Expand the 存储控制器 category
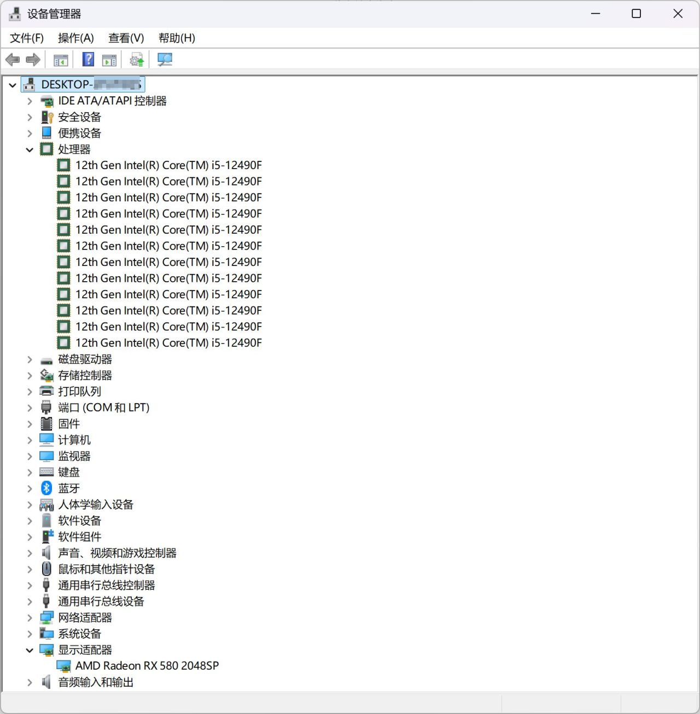 coord(30,376)
